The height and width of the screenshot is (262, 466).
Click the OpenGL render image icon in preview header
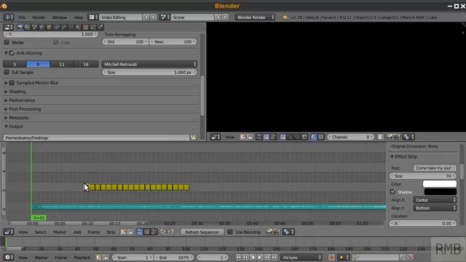[389, 137]
